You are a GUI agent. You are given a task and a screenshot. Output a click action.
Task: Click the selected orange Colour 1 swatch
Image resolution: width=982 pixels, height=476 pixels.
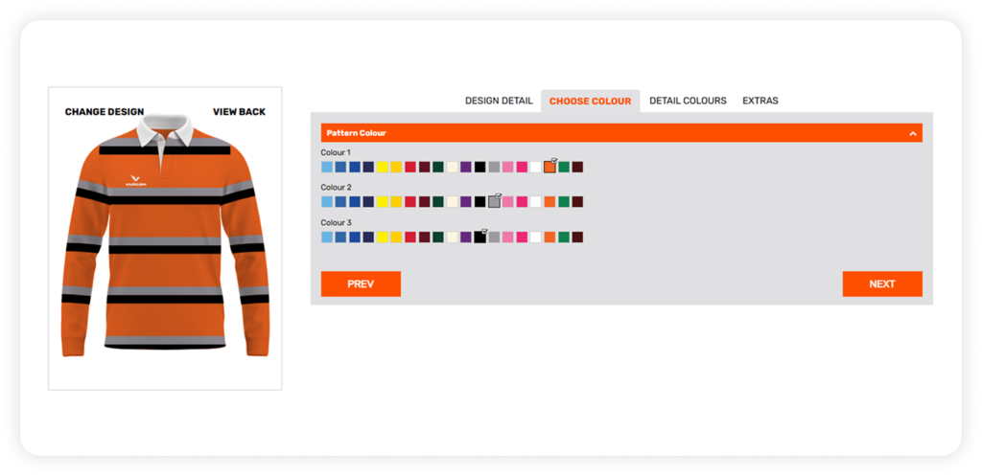549,168
